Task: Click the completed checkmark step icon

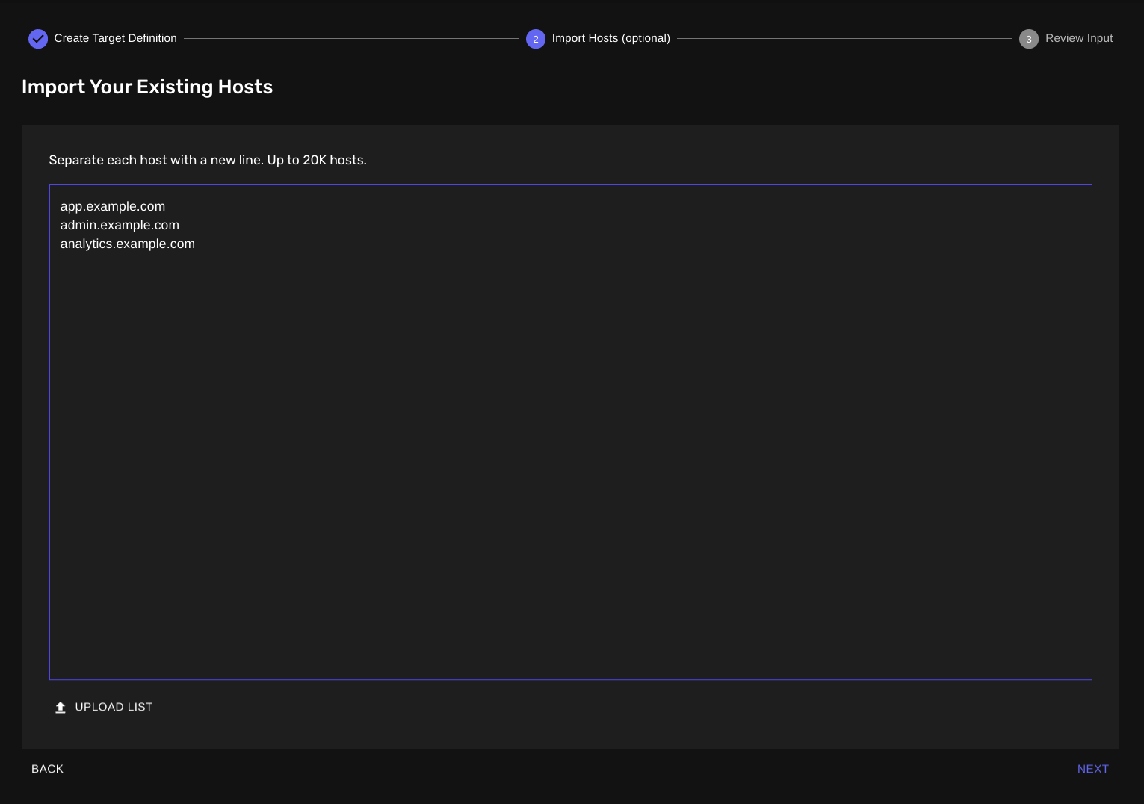Action: [x=38, y=39]
